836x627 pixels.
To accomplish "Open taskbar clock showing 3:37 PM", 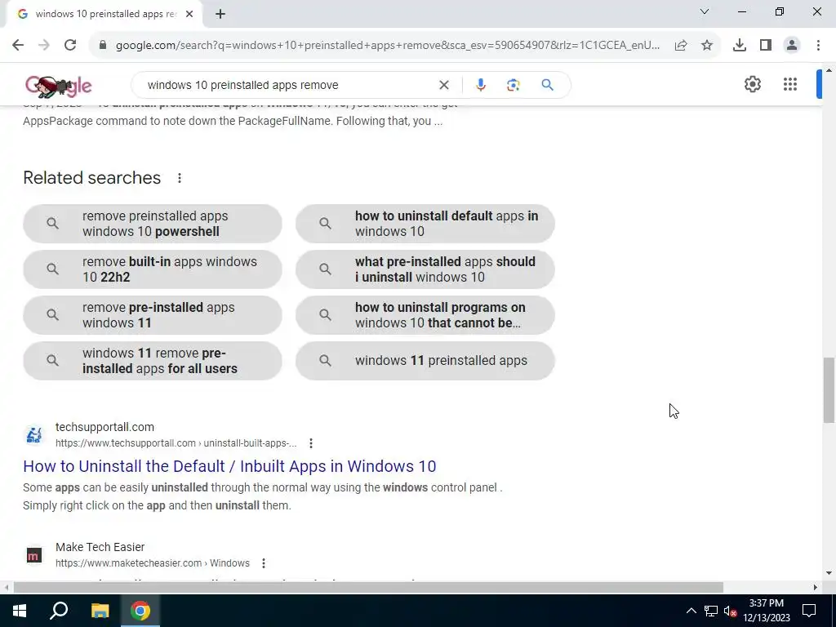I will pos(766,611).
